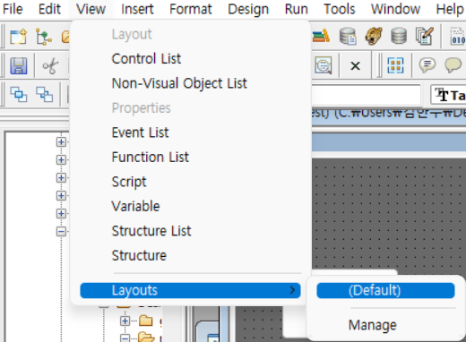Click the jaguar head toolbar icon
Viewport: 466px width, 342px height.
[374, 36]
